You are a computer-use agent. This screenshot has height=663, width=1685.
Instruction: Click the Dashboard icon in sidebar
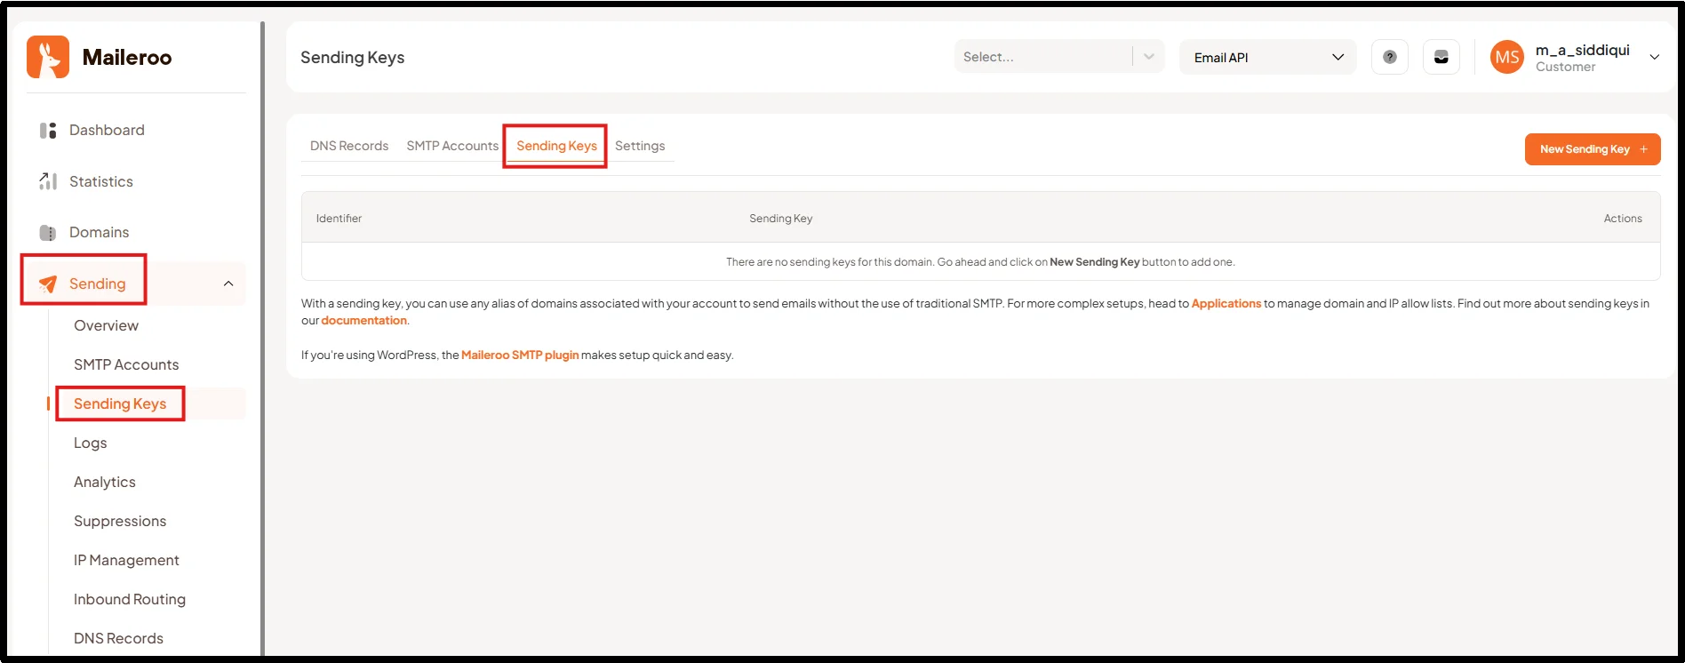click(x=48, y=131)
